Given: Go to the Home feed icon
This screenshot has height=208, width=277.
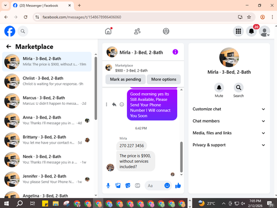Looking at the screenshot, I should (109, 31).
